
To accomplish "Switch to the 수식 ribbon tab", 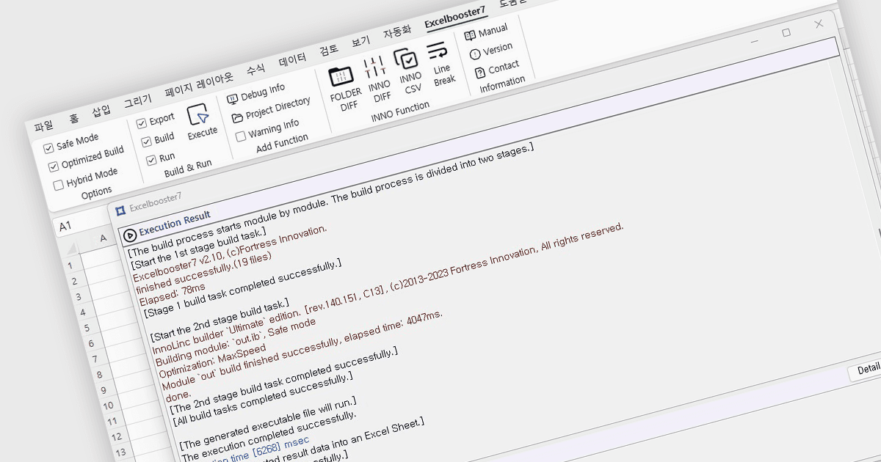I will click(255, 69).
